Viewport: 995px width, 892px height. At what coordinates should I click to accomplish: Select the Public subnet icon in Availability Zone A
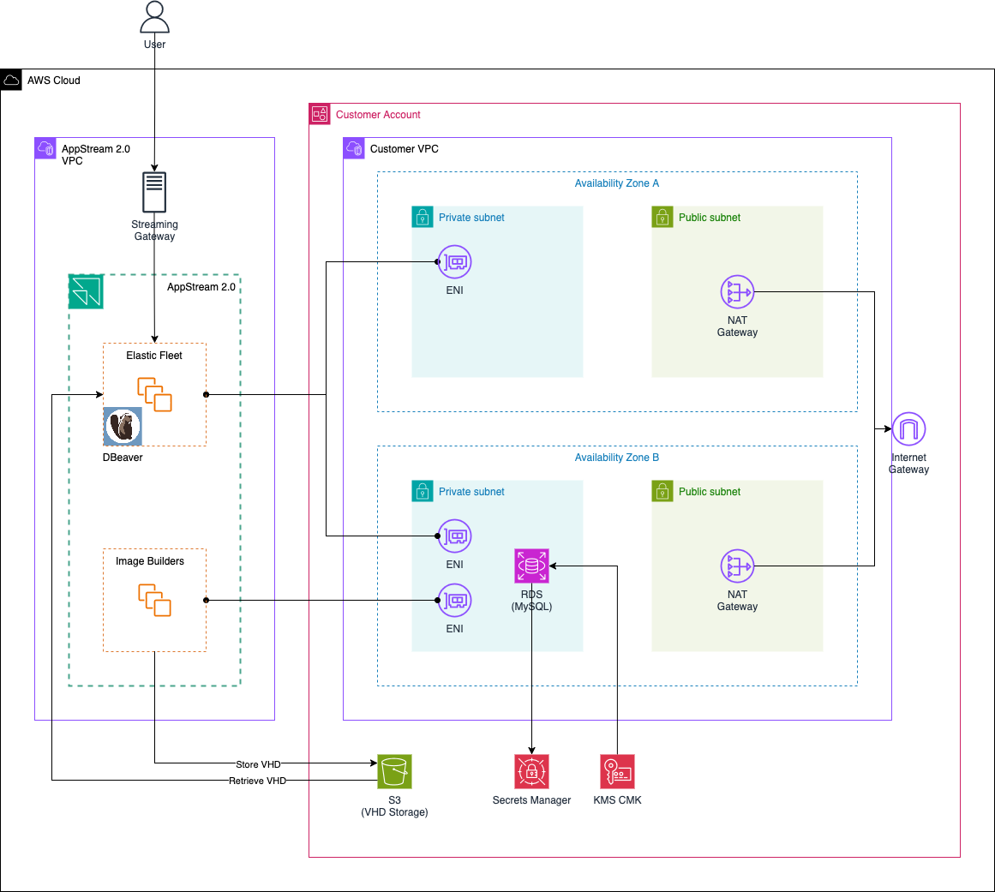tap(662, 217)
